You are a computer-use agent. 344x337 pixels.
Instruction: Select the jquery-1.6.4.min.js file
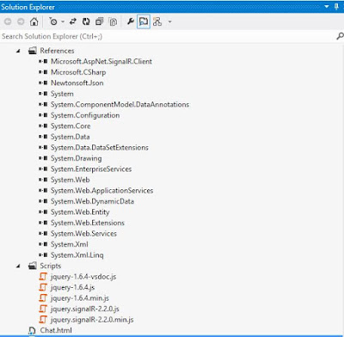[80, 298]
